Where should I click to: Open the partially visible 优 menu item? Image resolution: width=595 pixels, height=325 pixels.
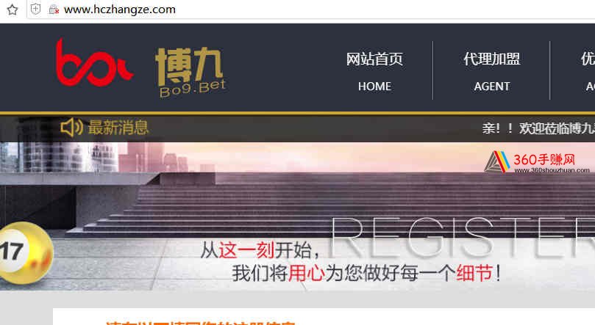tap(588, 59)
